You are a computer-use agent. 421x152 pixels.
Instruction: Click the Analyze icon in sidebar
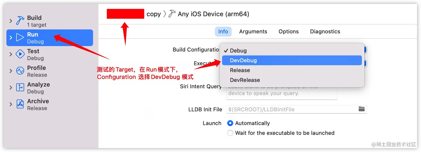(x=20, y=87)
